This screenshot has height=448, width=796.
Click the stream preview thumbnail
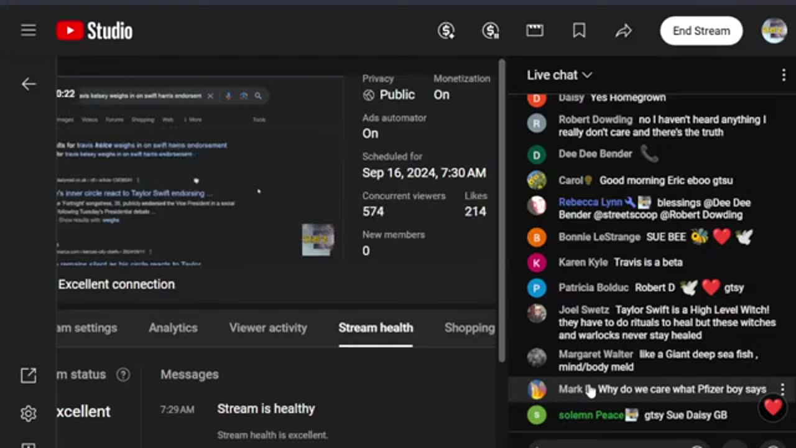(199, 171)
